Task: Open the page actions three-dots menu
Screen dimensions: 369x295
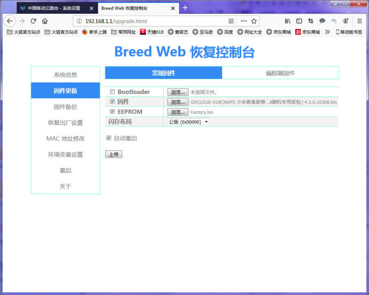Action: (x=244, y=21)
